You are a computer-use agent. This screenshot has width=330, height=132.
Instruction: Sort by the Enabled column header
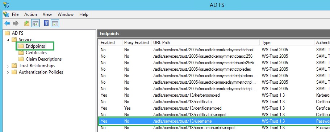pos(110,43)
